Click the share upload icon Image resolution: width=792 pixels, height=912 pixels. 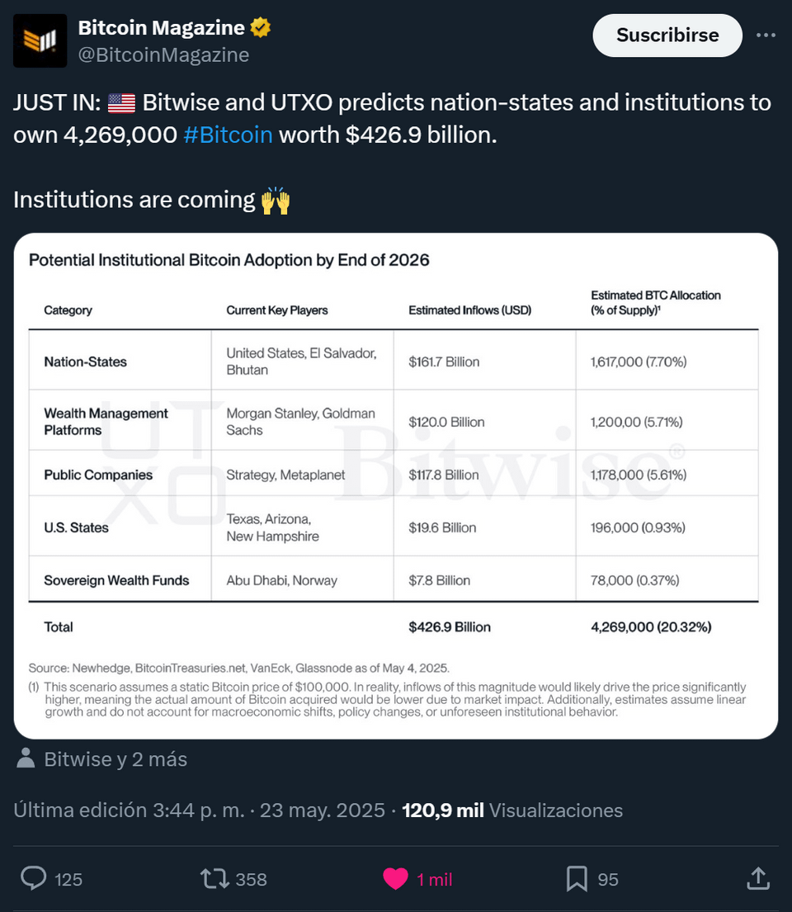point(757,878)
